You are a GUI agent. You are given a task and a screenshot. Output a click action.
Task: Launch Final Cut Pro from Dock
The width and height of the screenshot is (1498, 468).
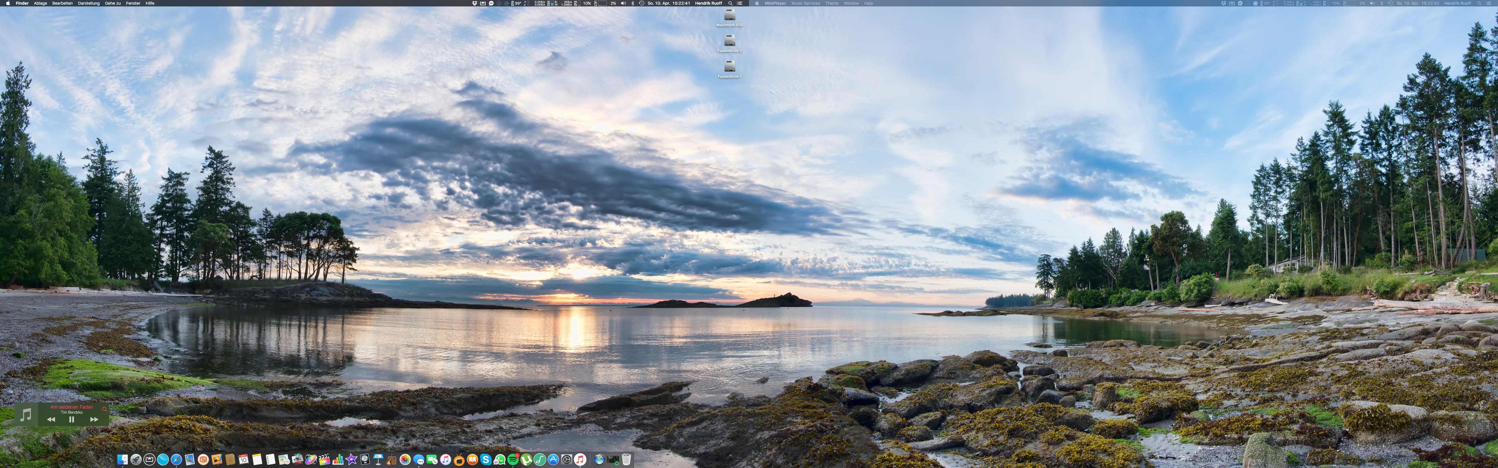tap(324, 460)
